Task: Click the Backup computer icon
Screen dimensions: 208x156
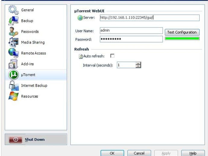Action: 14,21
